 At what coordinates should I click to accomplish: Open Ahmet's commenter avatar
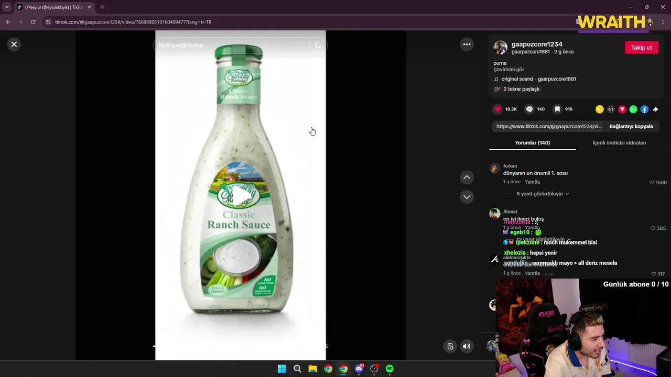point(494,214)
